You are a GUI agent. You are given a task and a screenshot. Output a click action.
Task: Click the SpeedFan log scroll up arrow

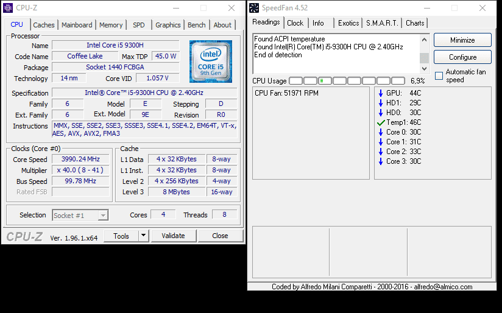[x=424, y=40]
